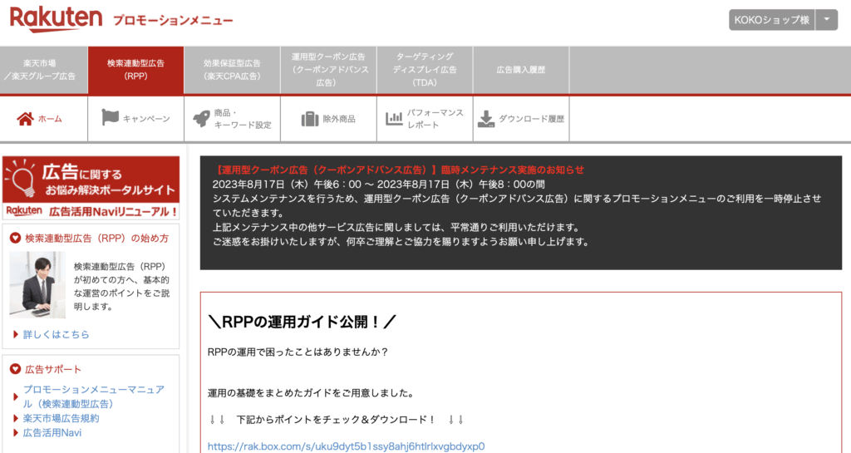Click the プロモーションメニュー header title

(x=173, y=21)
